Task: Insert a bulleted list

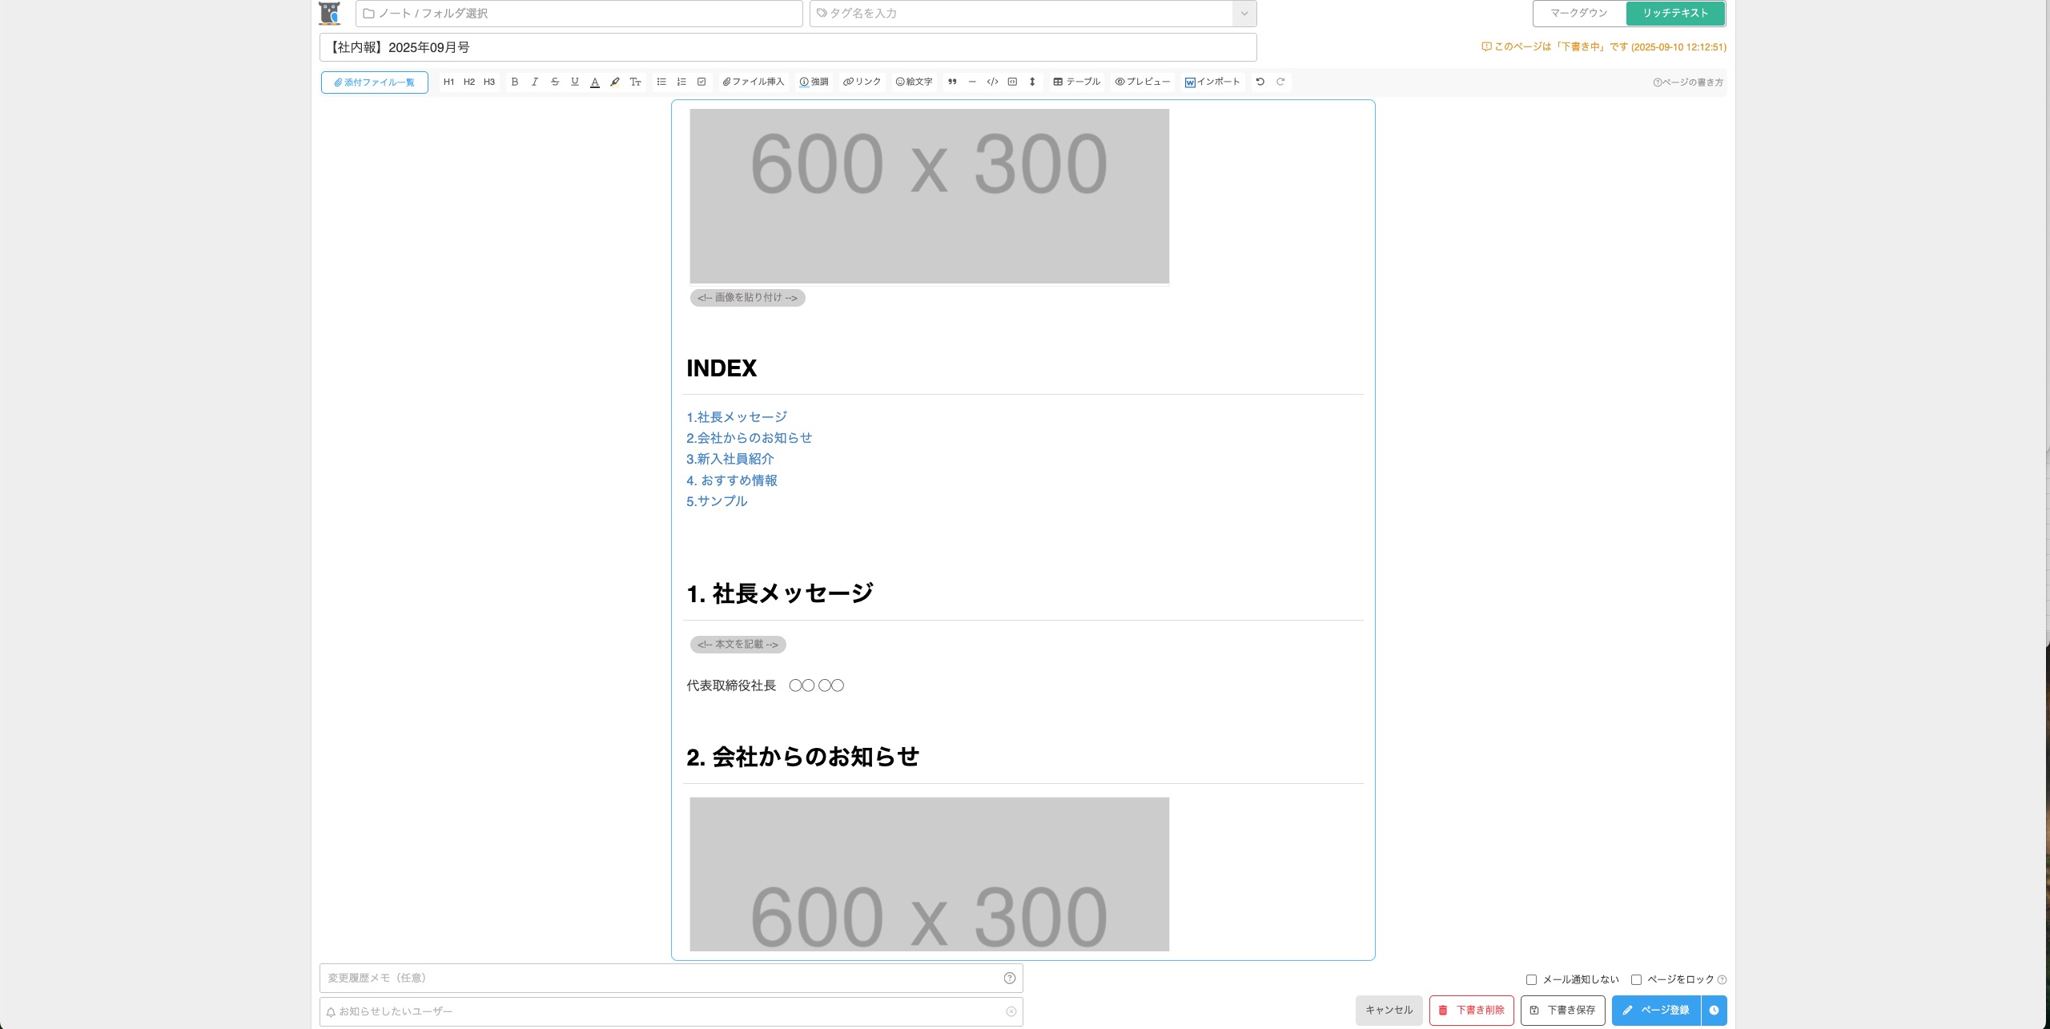Action: click(661, 82)
